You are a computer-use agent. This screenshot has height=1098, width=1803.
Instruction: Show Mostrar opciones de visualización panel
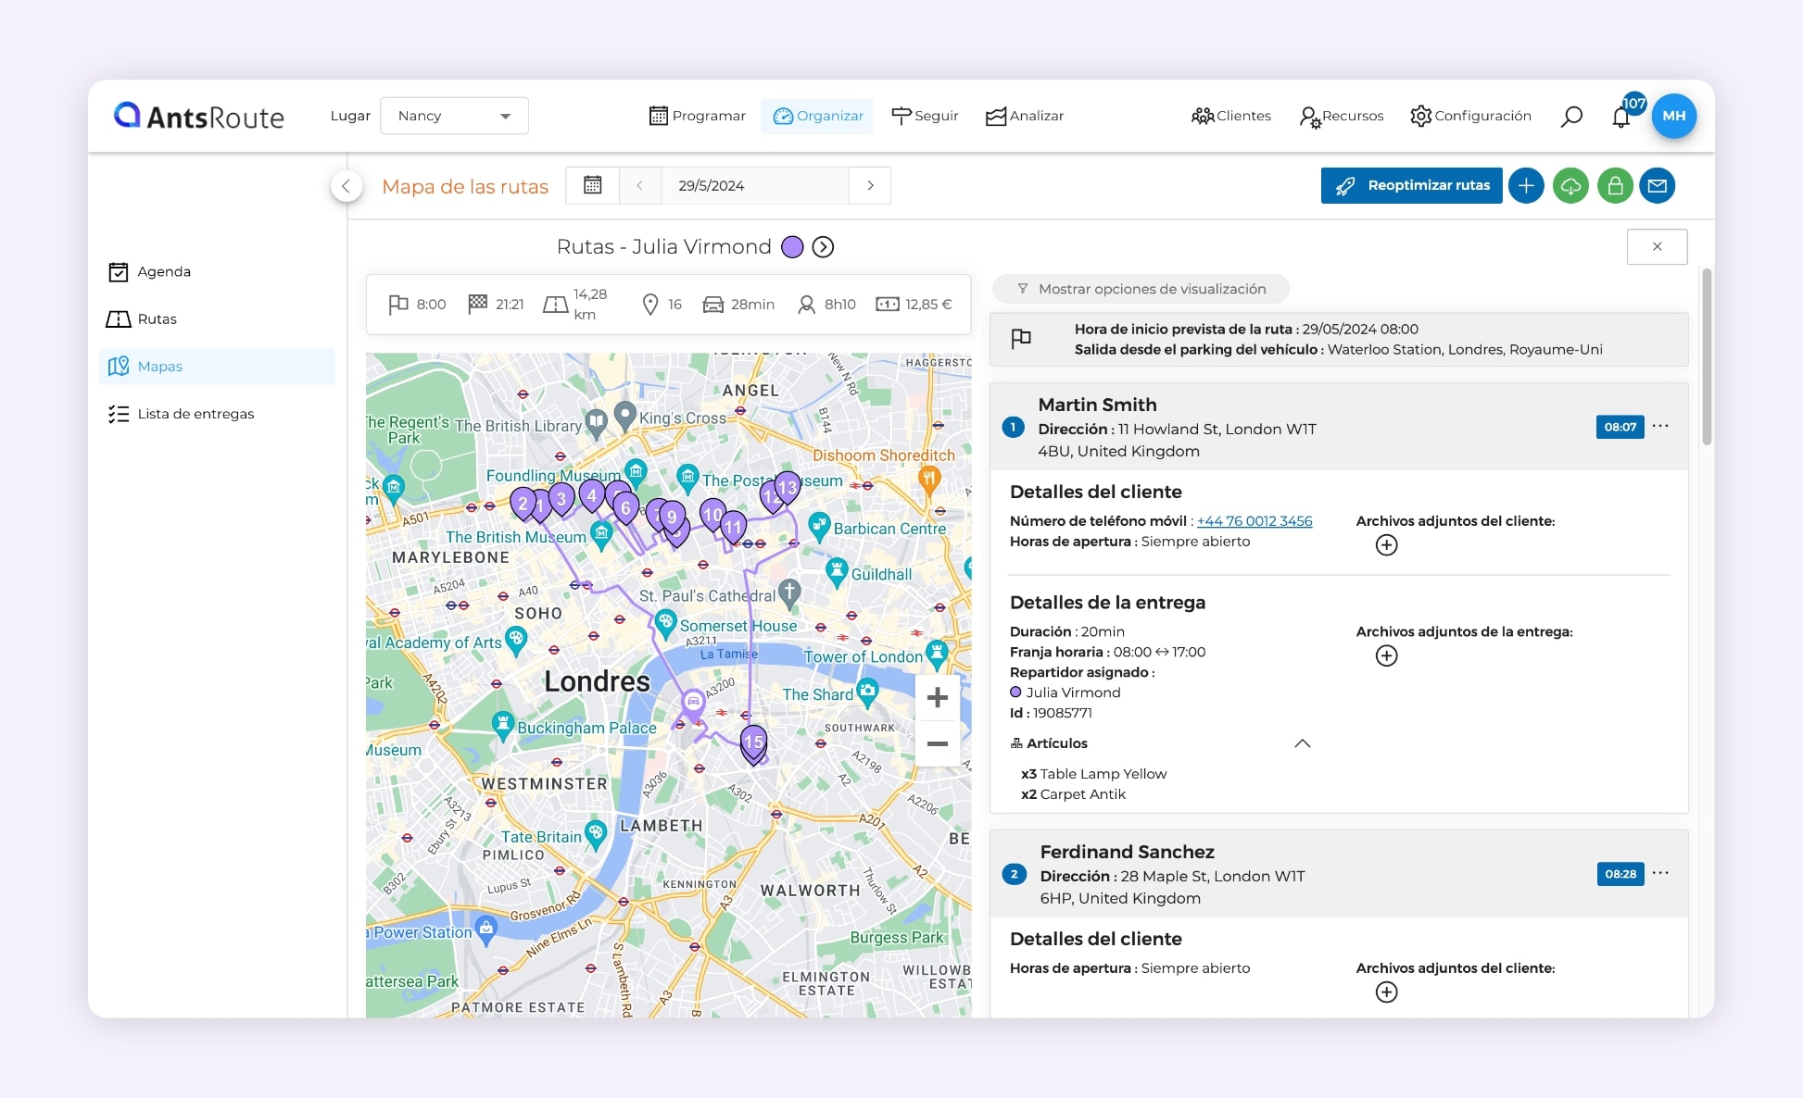tap(1141, 288)
